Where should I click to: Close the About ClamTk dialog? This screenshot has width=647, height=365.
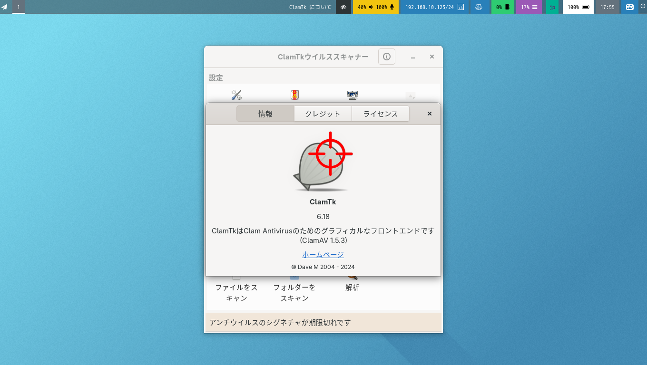tap(430, 114)
